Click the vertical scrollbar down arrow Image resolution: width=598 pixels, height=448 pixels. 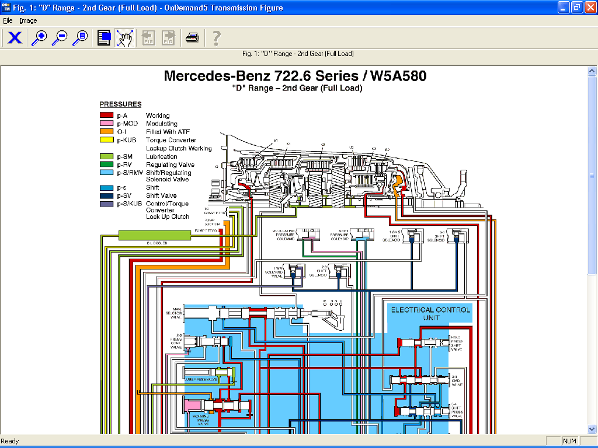(x=592, y=429)
